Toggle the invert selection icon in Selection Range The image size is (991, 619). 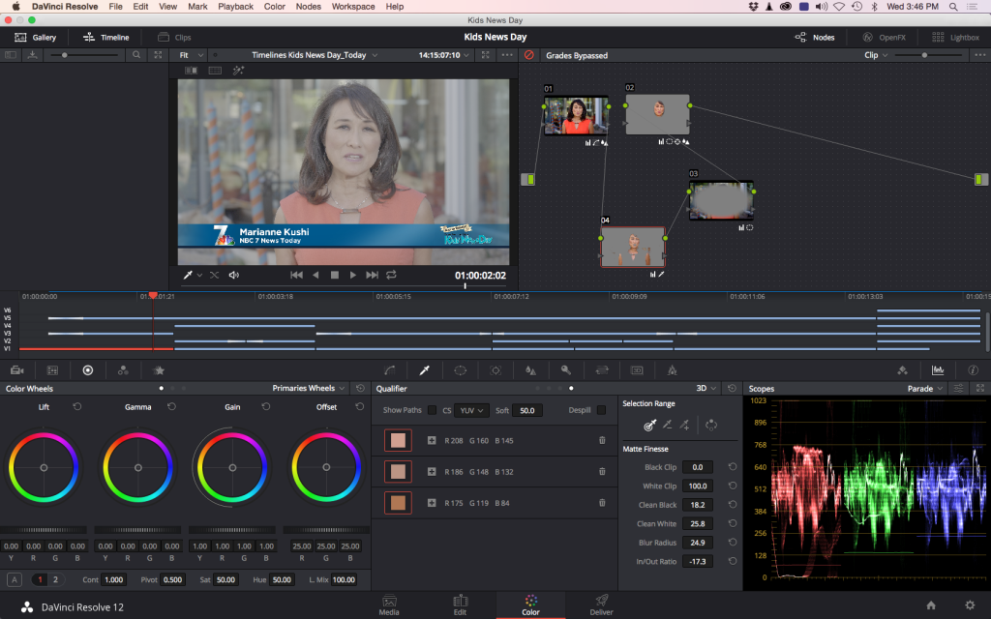pos(711,426)
